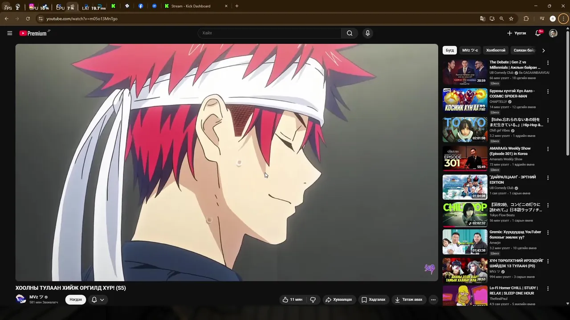Select the Саяхан байр filter chip
Viewport: 570px width, 320px height.
pyautogui.click(x=524, y=50)
